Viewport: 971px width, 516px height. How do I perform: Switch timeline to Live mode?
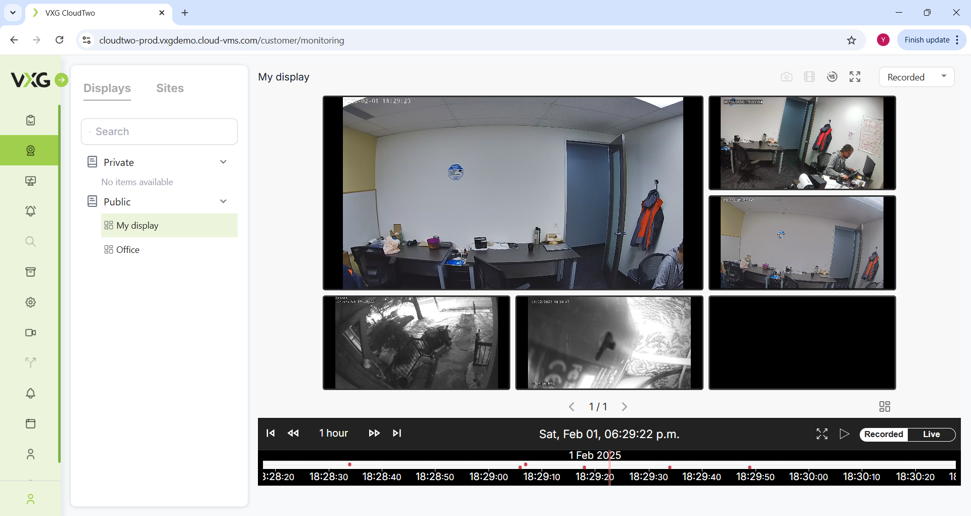pyautogui.click(x=931, y=434)
